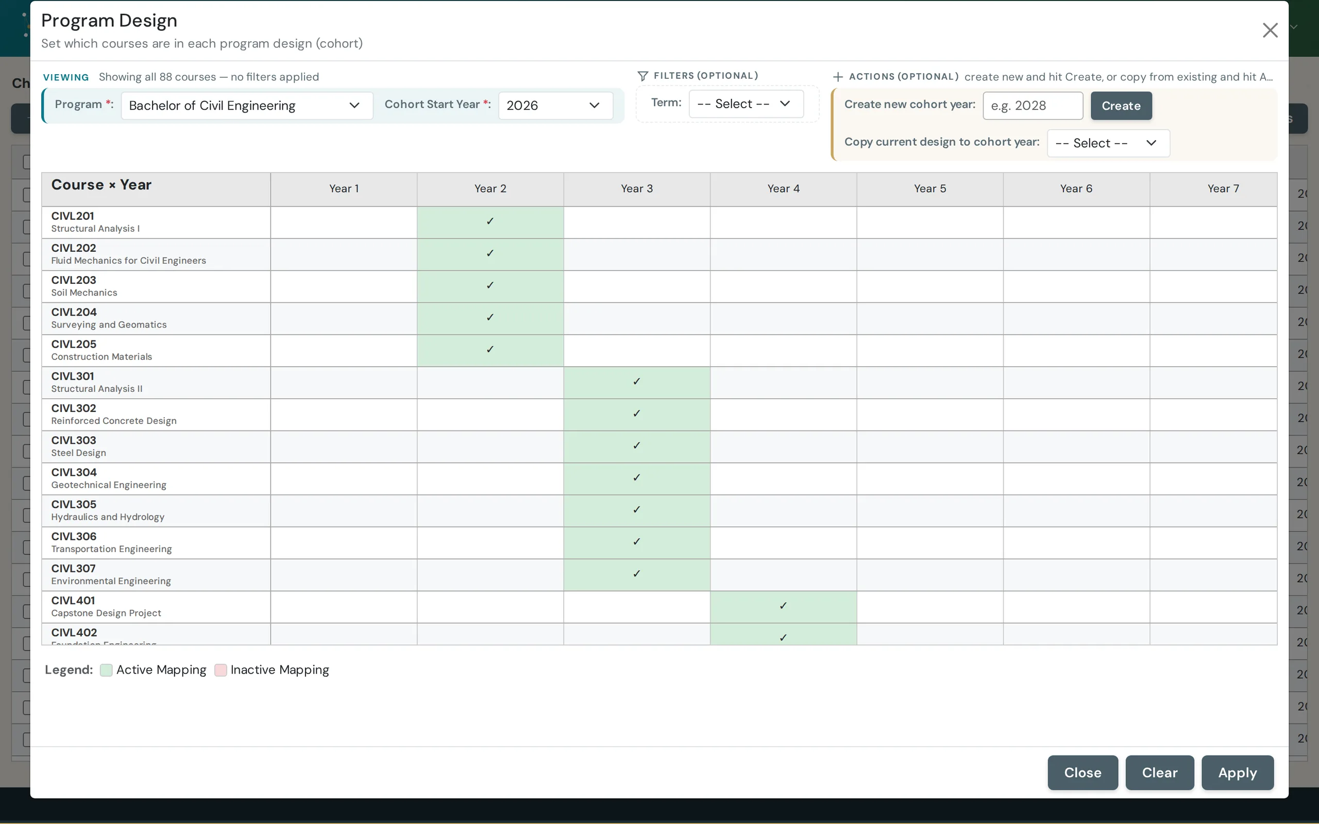Image resolution: width=1319 pixels, height=824 pixels.
Task: Click the Apply button
Action: click(1237, 772)
